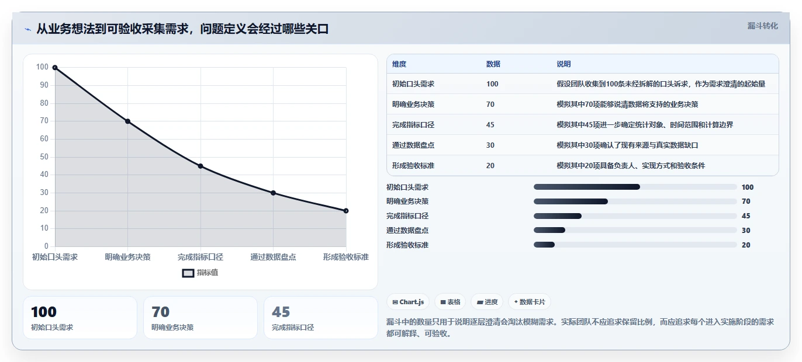The image size is (802, 362).
Task: Select the 表格 chip
Action: [x=450, y=302]
